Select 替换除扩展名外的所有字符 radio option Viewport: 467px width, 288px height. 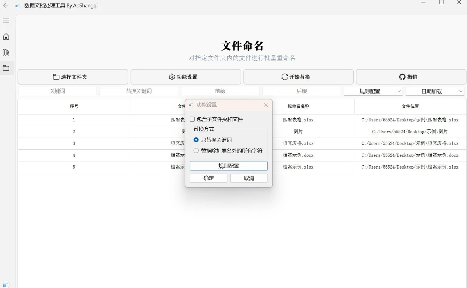click(196, 151)
